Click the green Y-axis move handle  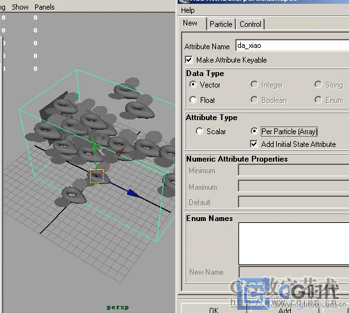(95, 144)
